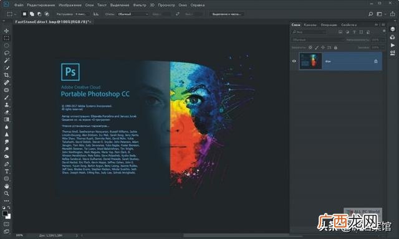Image resolution: width=399 pixels, height=239 pixels.
Task: Select the Type (T) tool
Action: click(x=7, y=171)
